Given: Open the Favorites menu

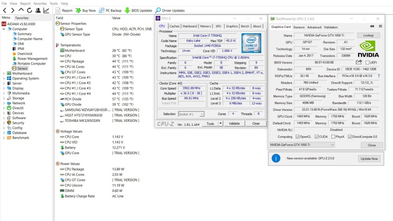Looking at the screenshot, I should click(40, 4).
